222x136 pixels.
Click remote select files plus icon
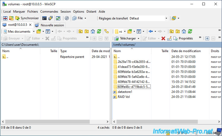tap(207, 38)
